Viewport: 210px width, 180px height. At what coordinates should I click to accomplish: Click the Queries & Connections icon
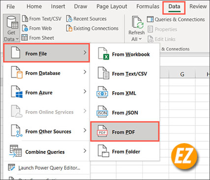point(150,19)
